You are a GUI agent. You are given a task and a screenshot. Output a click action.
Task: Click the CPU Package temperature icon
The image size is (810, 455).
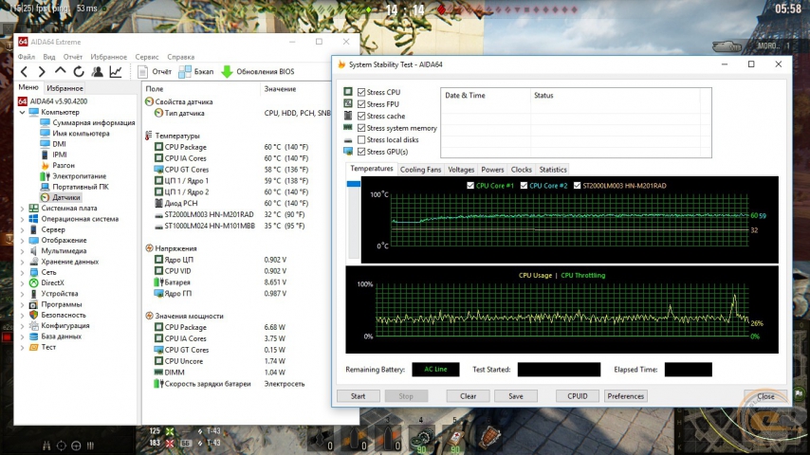tap(158, 147)
